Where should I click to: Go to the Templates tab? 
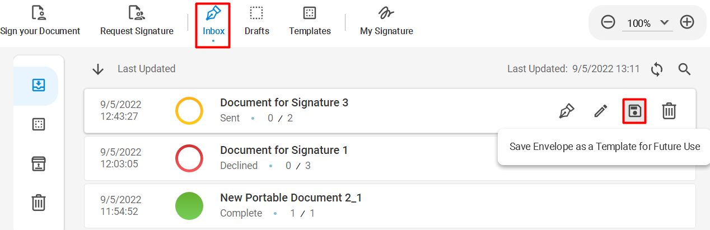310,21
